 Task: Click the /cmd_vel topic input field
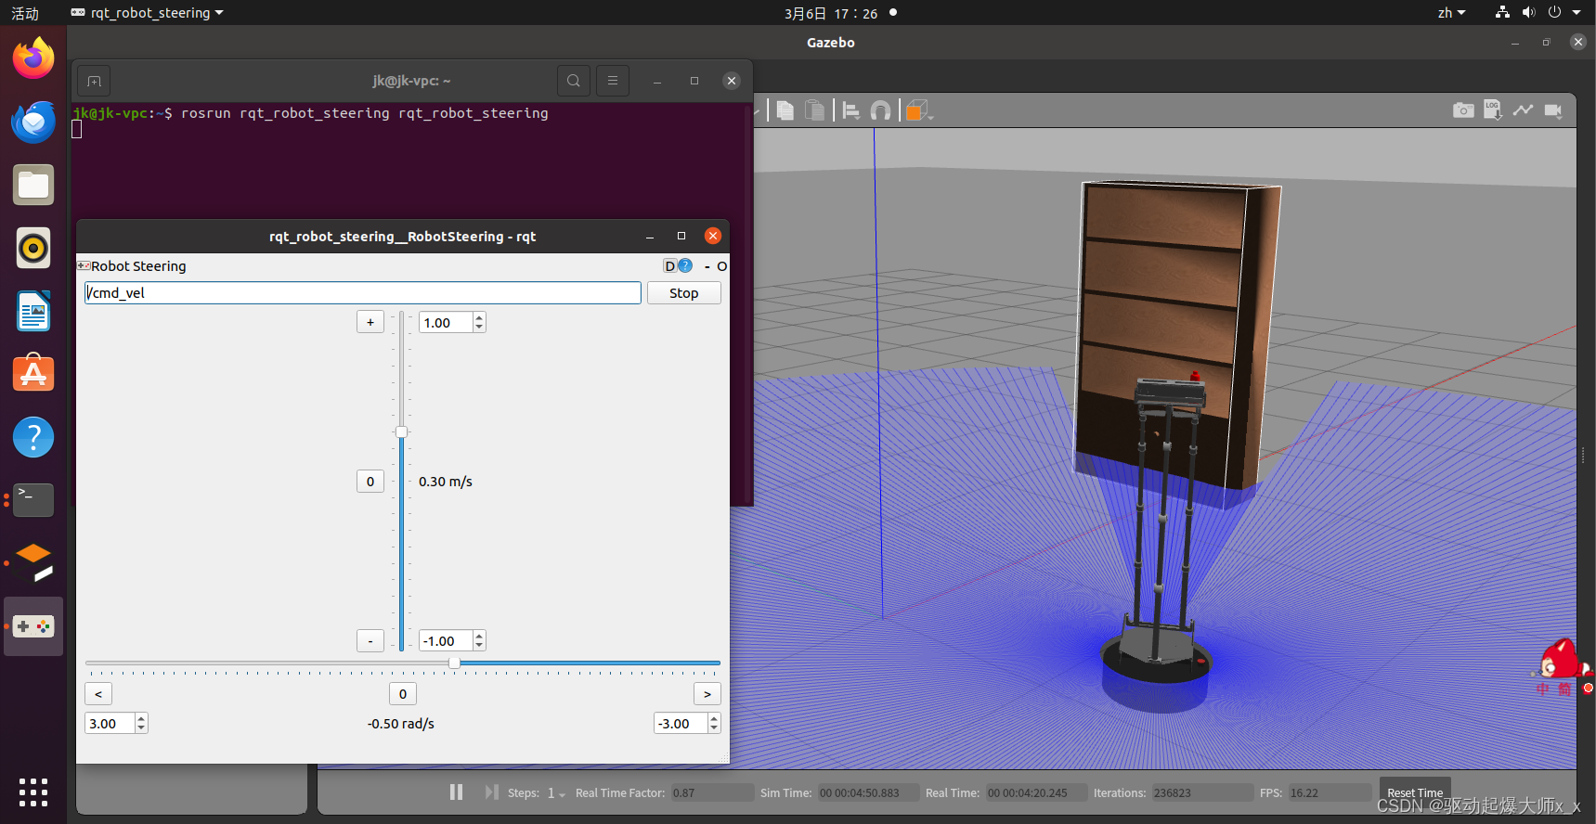pyautogui.click(x=363, y=293)
